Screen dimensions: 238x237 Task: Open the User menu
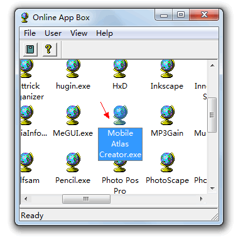pos(53,33)
